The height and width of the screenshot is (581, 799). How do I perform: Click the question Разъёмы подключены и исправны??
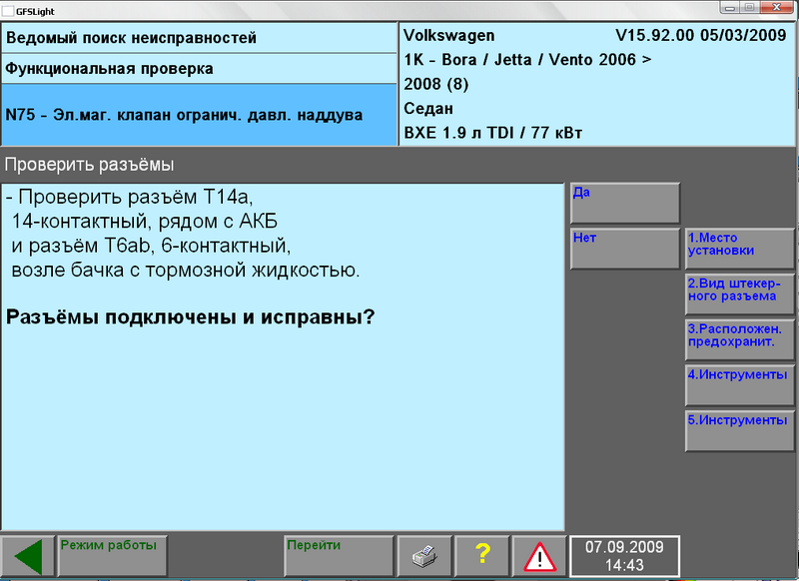tap(190, 317)
